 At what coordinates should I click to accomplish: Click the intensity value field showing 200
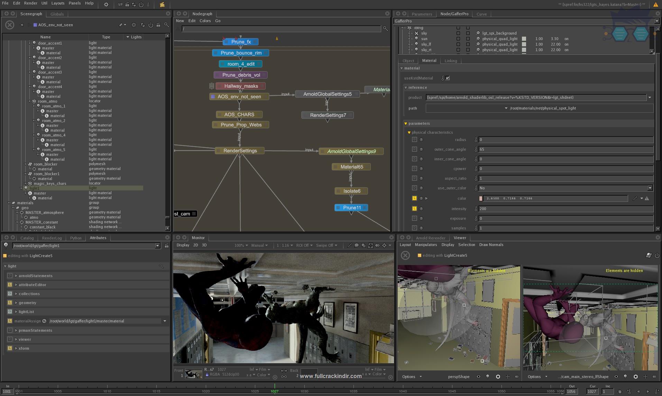[566, 209]
